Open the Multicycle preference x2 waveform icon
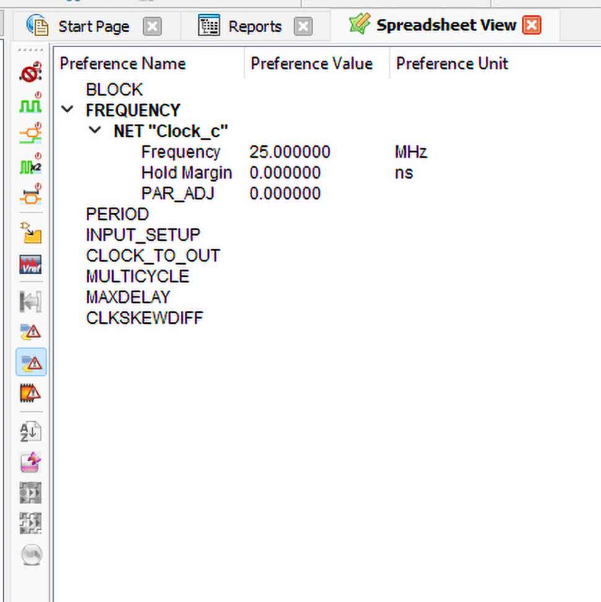 click(x=30, y=166)
